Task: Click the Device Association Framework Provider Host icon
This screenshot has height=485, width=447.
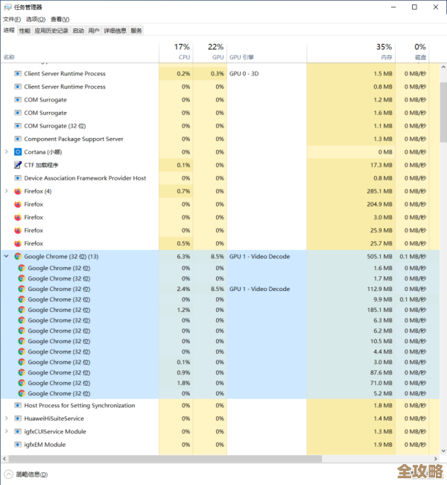Action: coord(18,178)
